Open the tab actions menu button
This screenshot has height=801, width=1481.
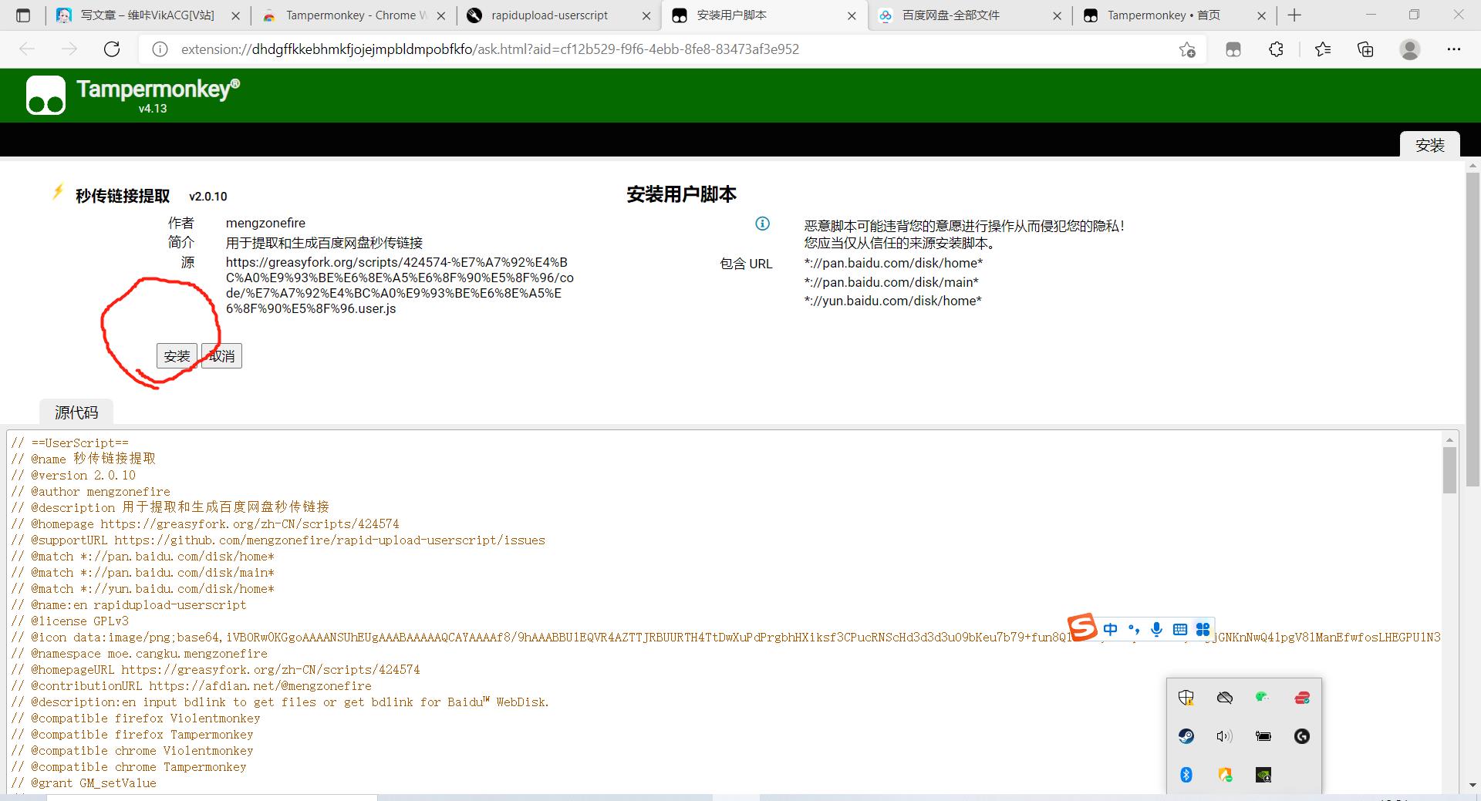tap(23, 15)
